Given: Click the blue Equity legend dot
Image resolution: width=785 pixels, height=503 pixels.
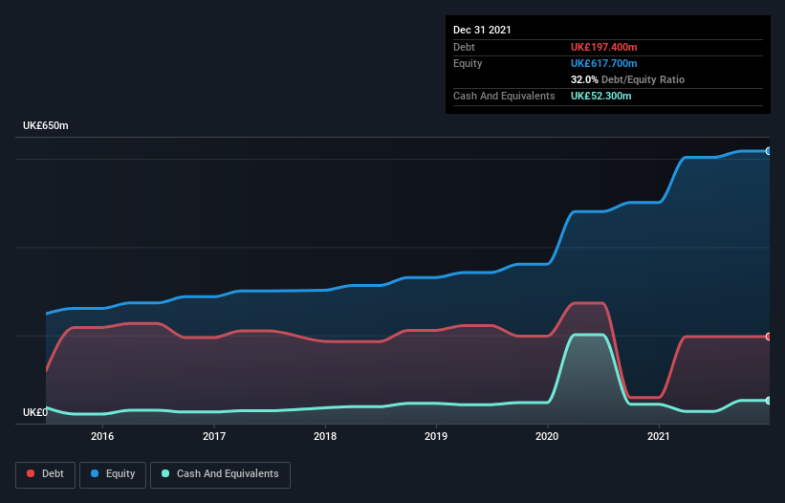Looking at the screenshot, I should 95,473.
